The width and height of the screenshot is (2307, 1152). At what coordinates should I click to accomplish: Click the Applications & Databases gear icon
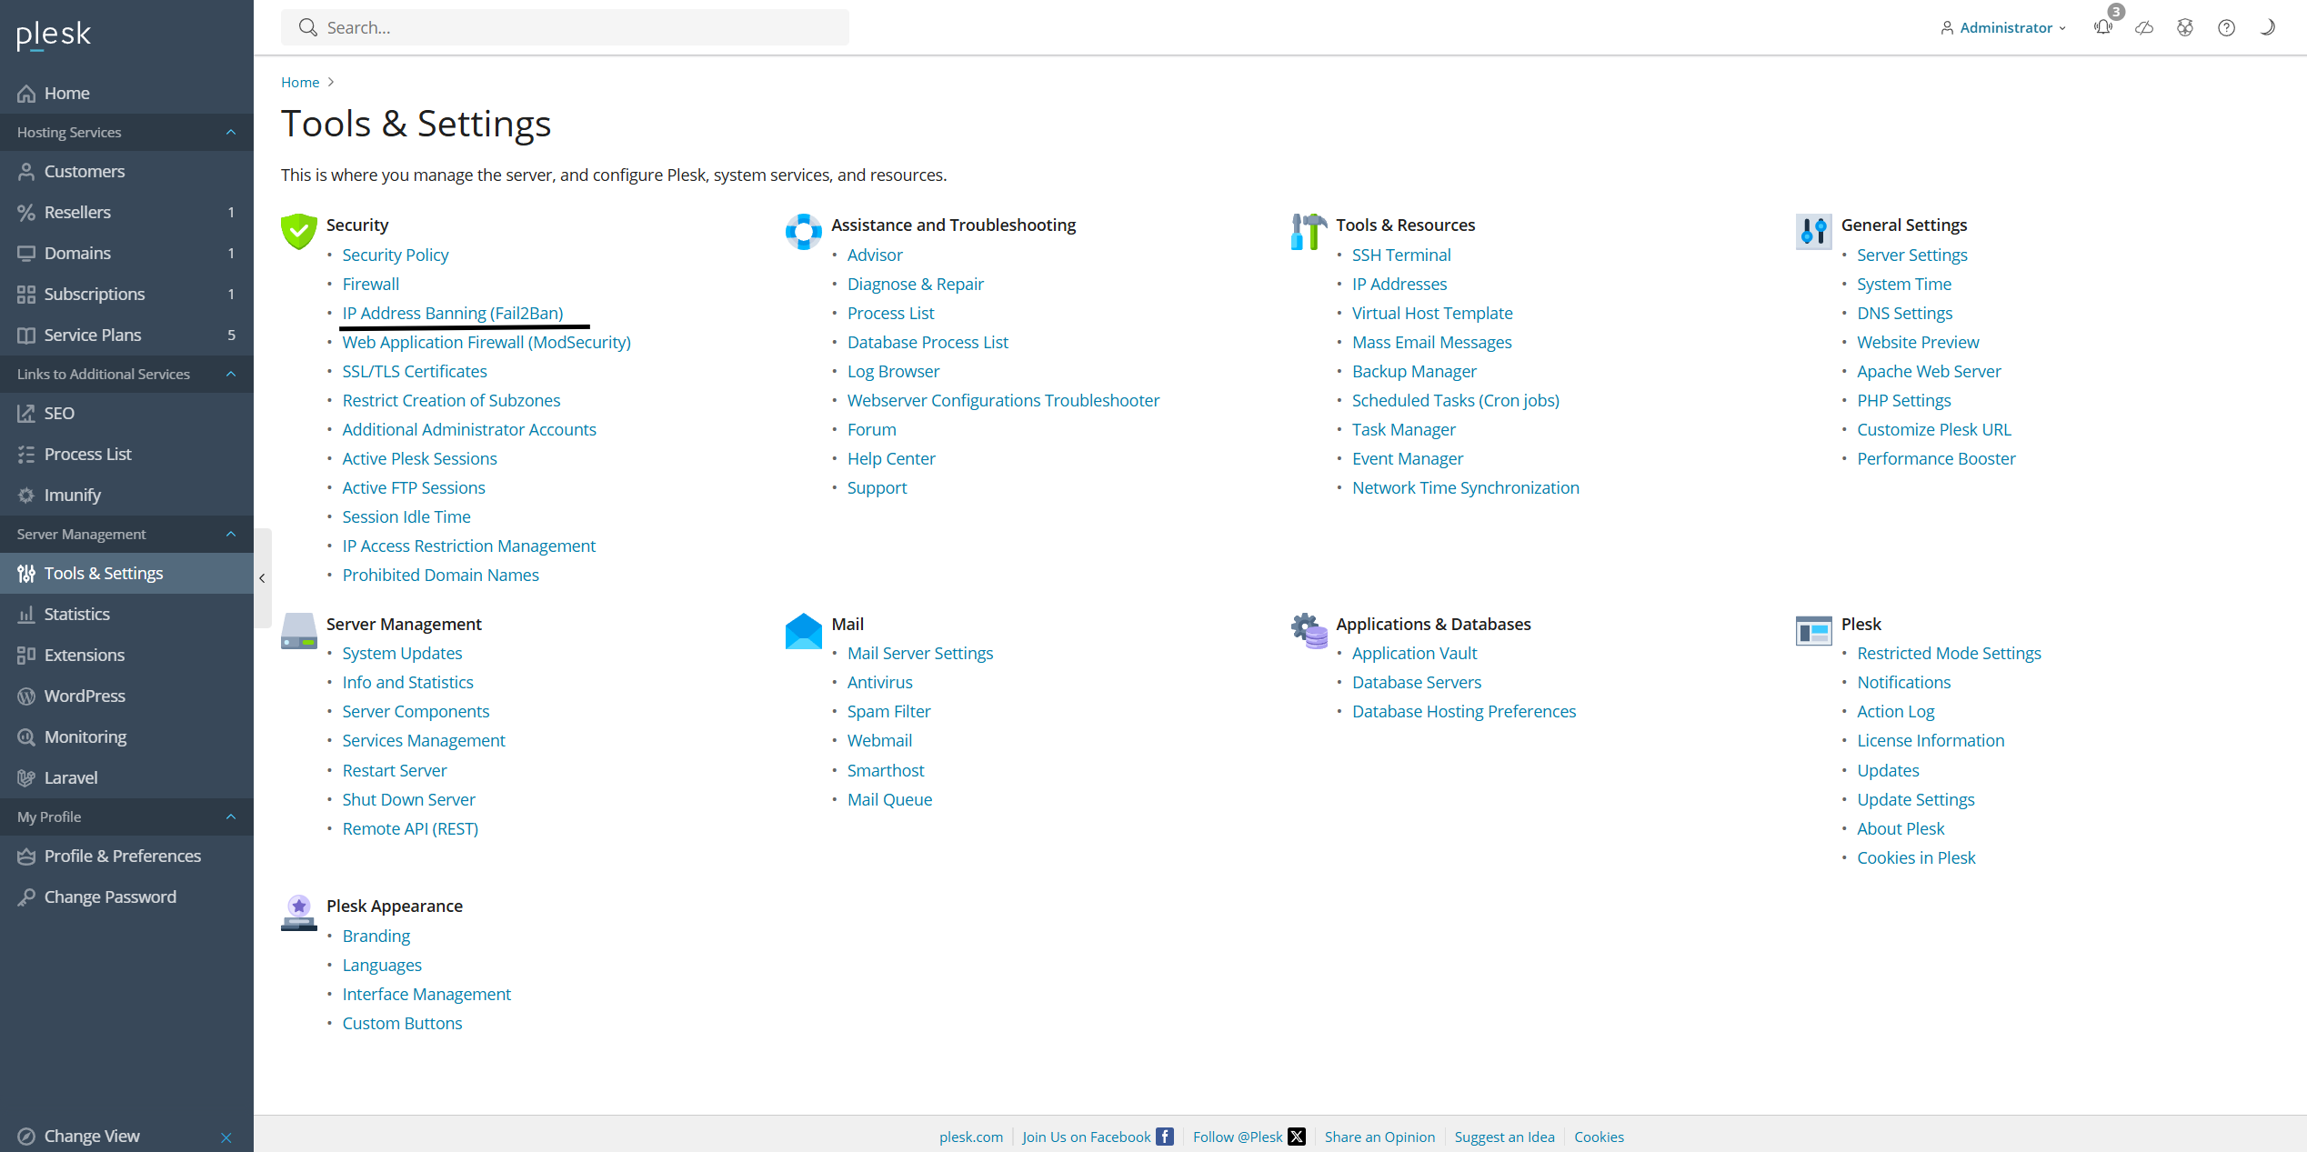1308,630
